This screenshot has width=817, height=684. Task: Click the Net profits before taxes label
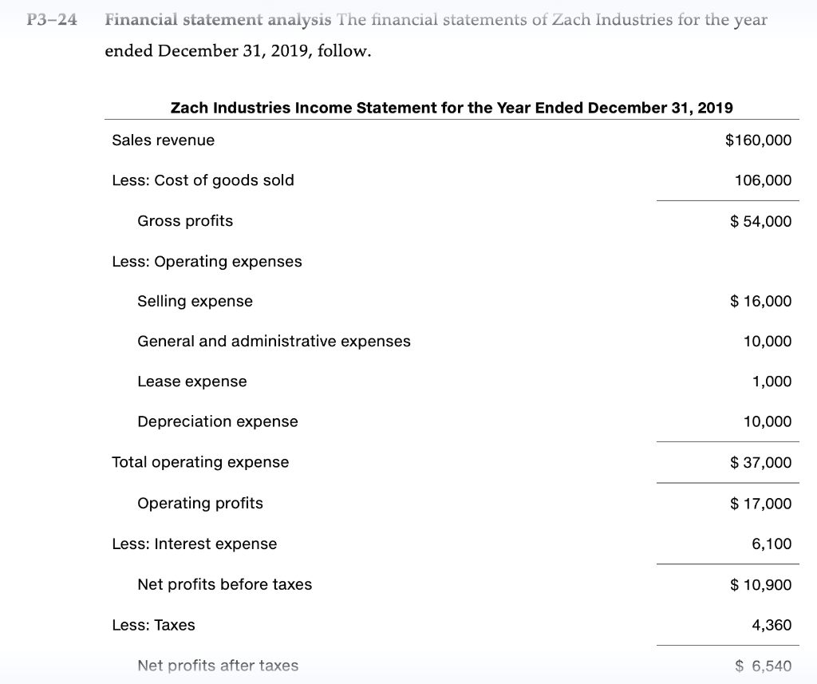tap(225, 585)
